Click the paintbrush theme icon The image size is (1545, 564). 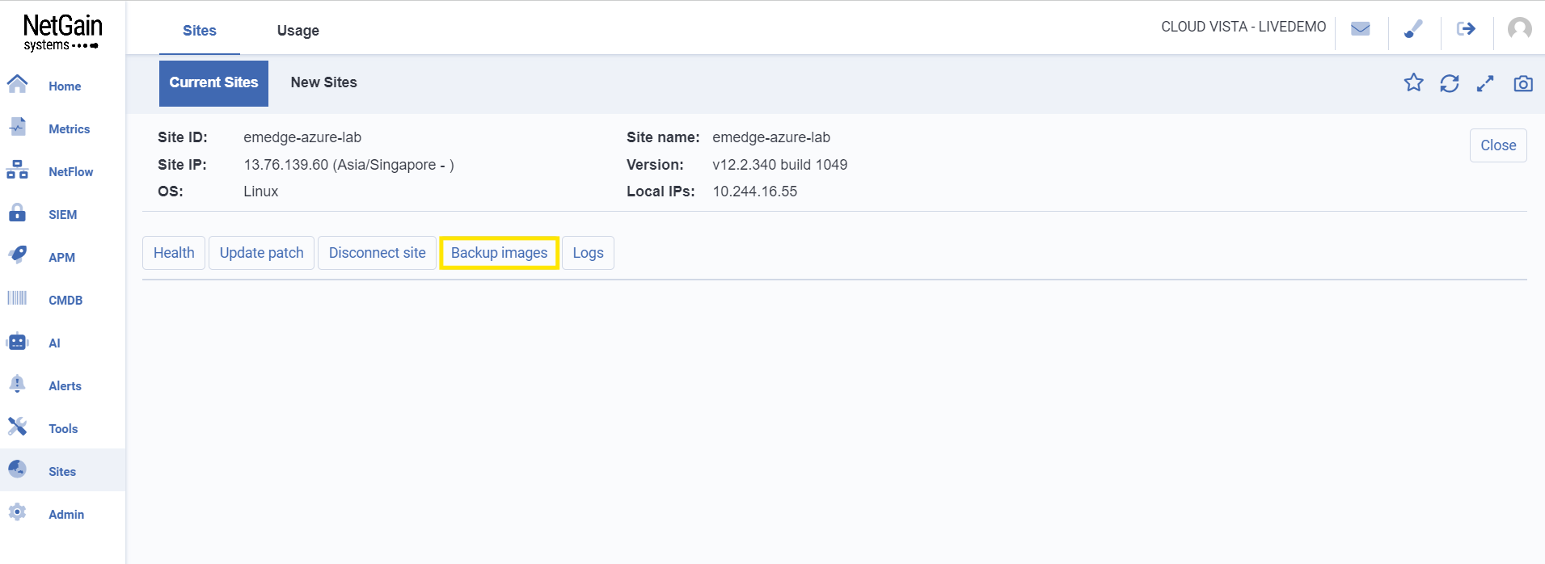(1413, 29)
